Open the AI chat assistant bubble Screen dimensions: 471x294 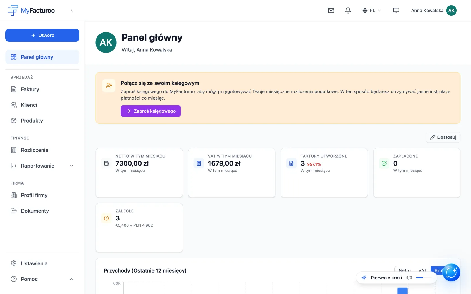coord(451,273)
